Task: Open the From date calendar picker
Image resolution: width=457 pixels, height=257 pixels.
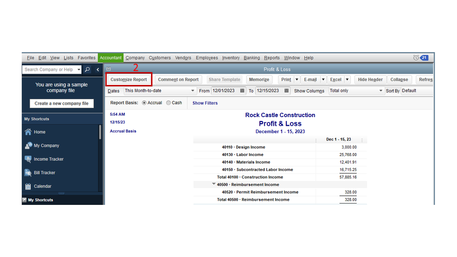Action: click(242, 91)
